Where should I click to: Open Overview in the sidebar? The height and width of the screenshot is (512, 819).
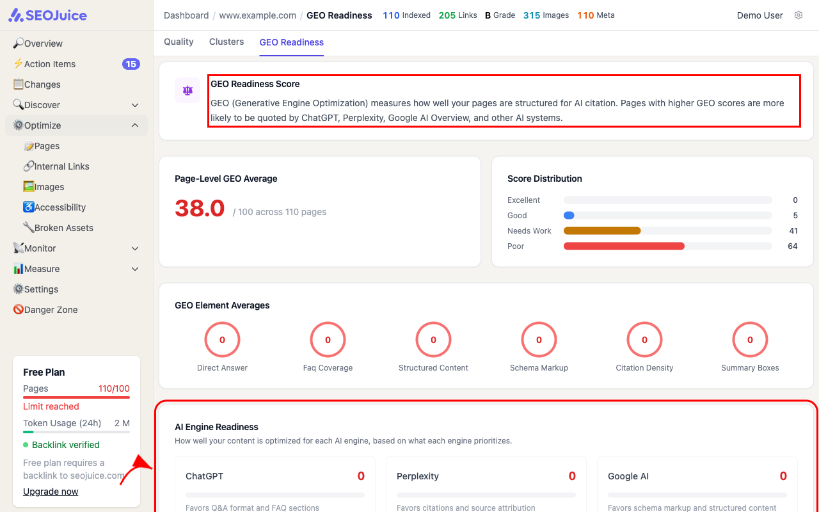pyautogui.click(x=77, y=44)
